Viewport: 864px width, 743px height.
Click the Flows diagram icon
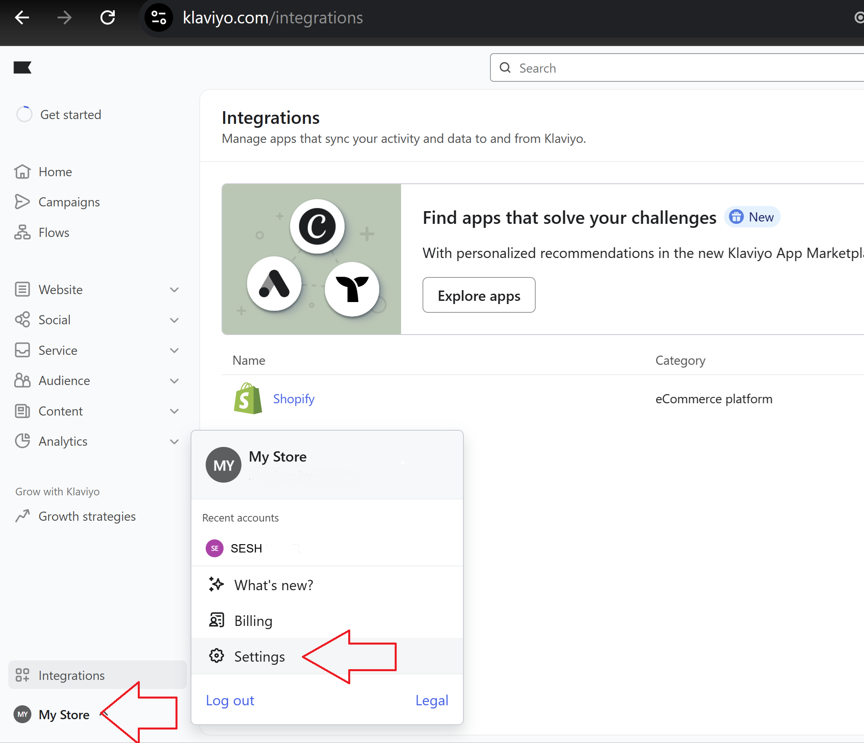[22, 233]
